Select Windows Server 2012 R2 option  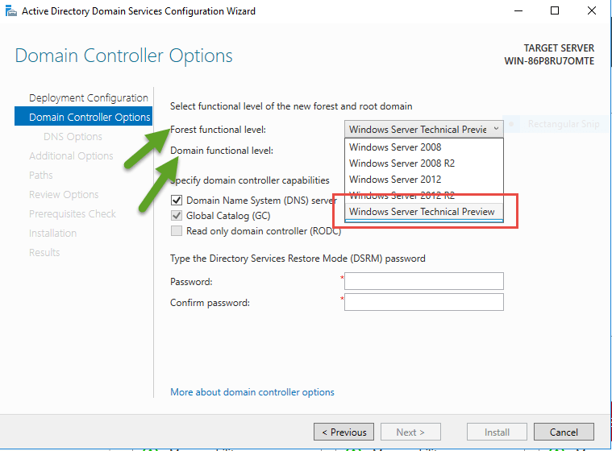[402, 196]
